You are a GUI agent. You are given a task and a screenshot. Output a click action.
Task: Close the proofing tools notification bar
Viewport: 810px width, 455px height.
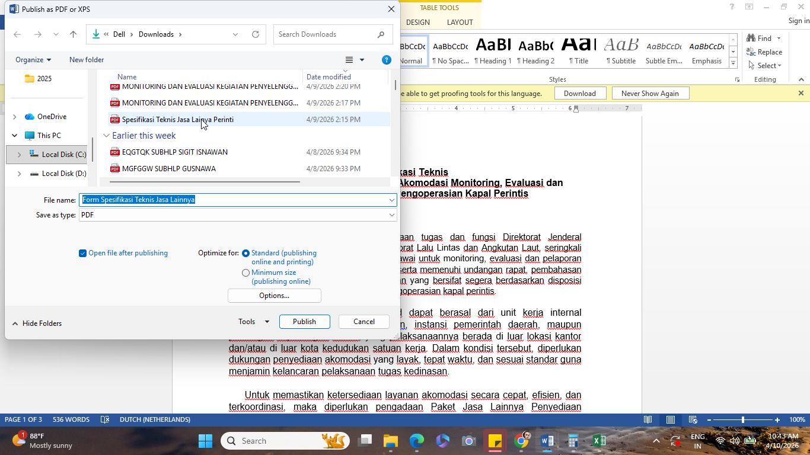coord(801,93)
